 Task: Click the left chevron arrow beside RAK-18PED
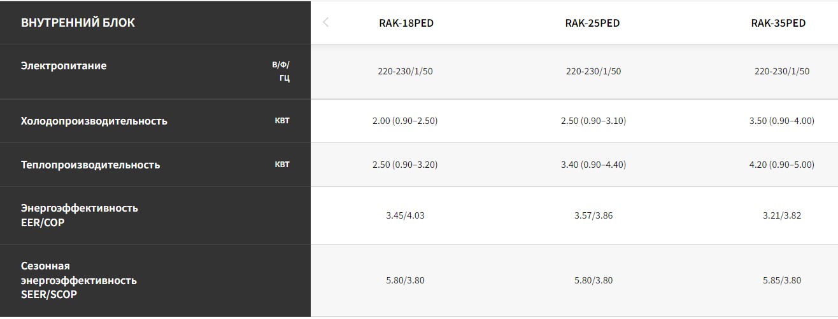point(326,23)
